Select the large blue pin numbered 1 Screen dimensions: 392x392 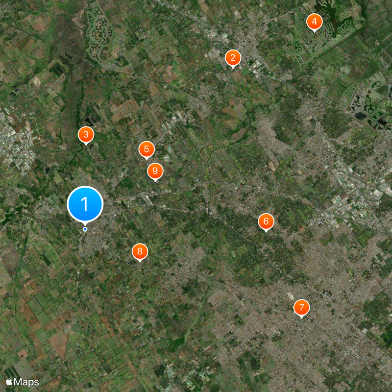(85, 204)
